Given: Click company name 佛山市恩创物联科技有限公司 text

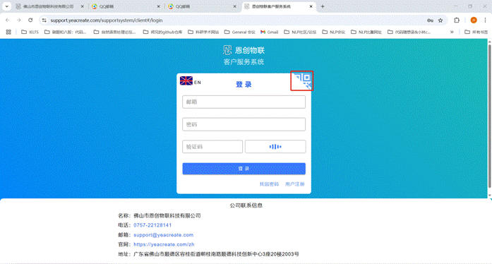Looking at the screenshot, I should point(167,216).
